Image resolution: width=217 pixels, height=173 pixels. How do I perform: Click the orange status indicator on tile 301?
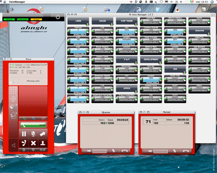point(185,42)
